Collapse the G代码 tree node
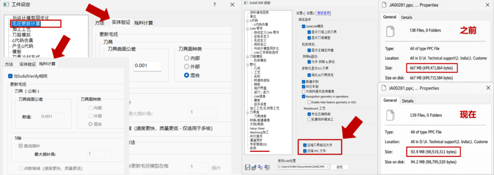This screenshot has width=494, height=175. coord(248,20)
